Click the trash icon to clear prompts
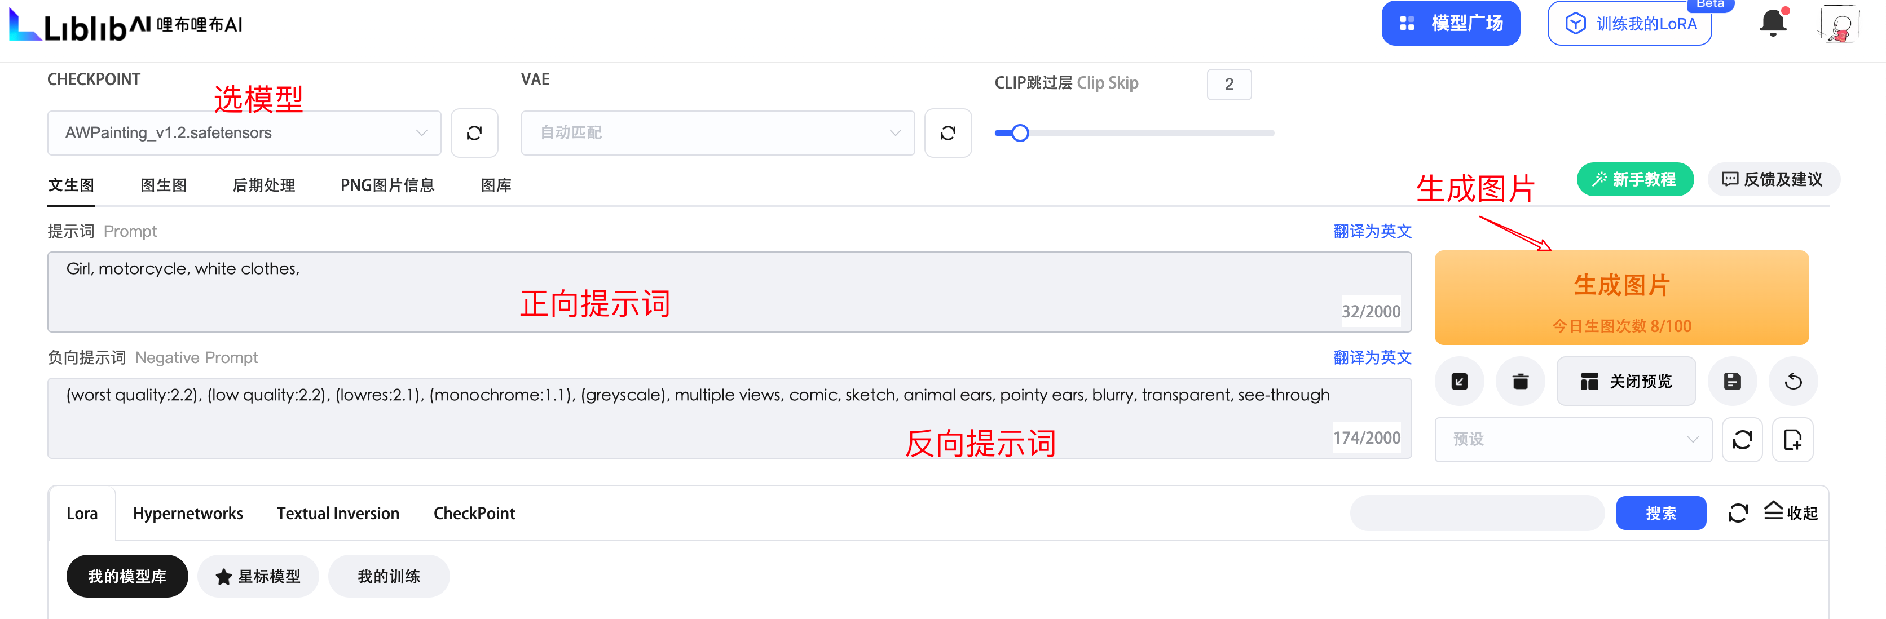 tap(1520, 381)
